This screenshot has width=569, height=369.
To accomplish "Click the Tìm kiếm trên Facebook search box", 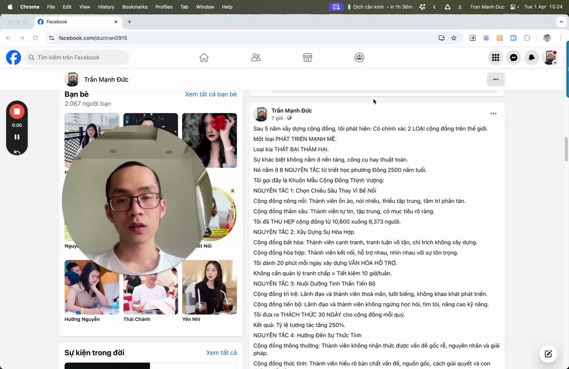I will (x=77, y=57).
